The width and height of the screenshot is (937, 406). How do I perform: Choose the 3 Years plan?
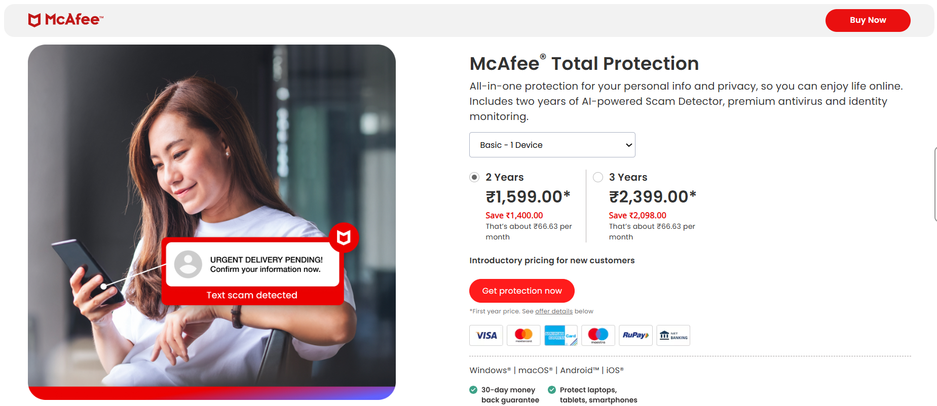click(598, 177)
